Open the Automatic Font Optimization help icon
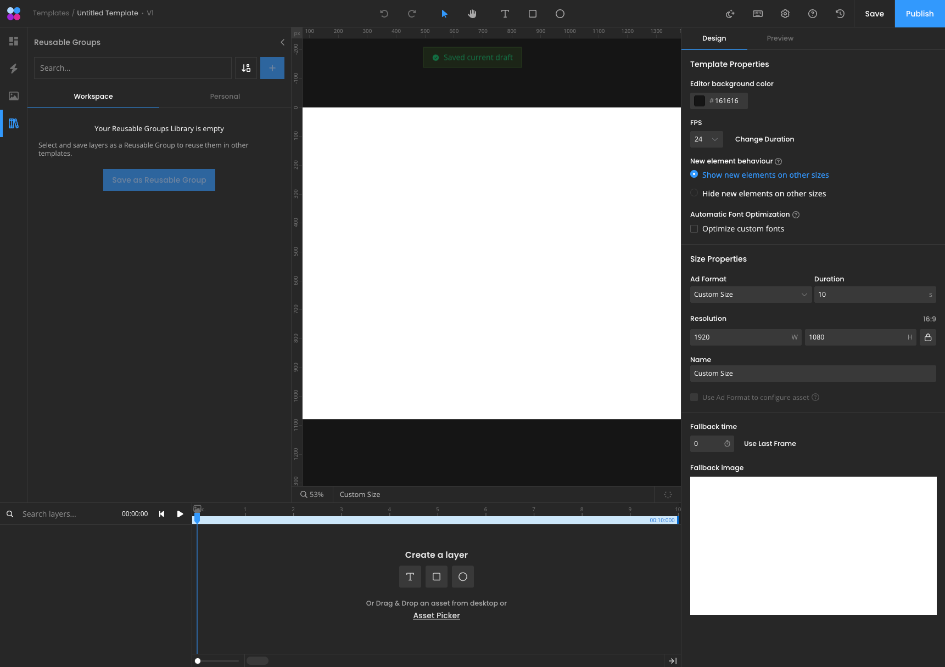Viewport: 945px width, 667px height. (x=796, y=214)
